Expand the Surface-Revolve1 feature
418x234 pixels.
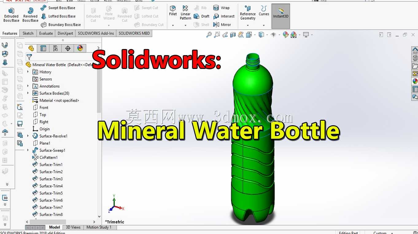(x=28, y=136)
